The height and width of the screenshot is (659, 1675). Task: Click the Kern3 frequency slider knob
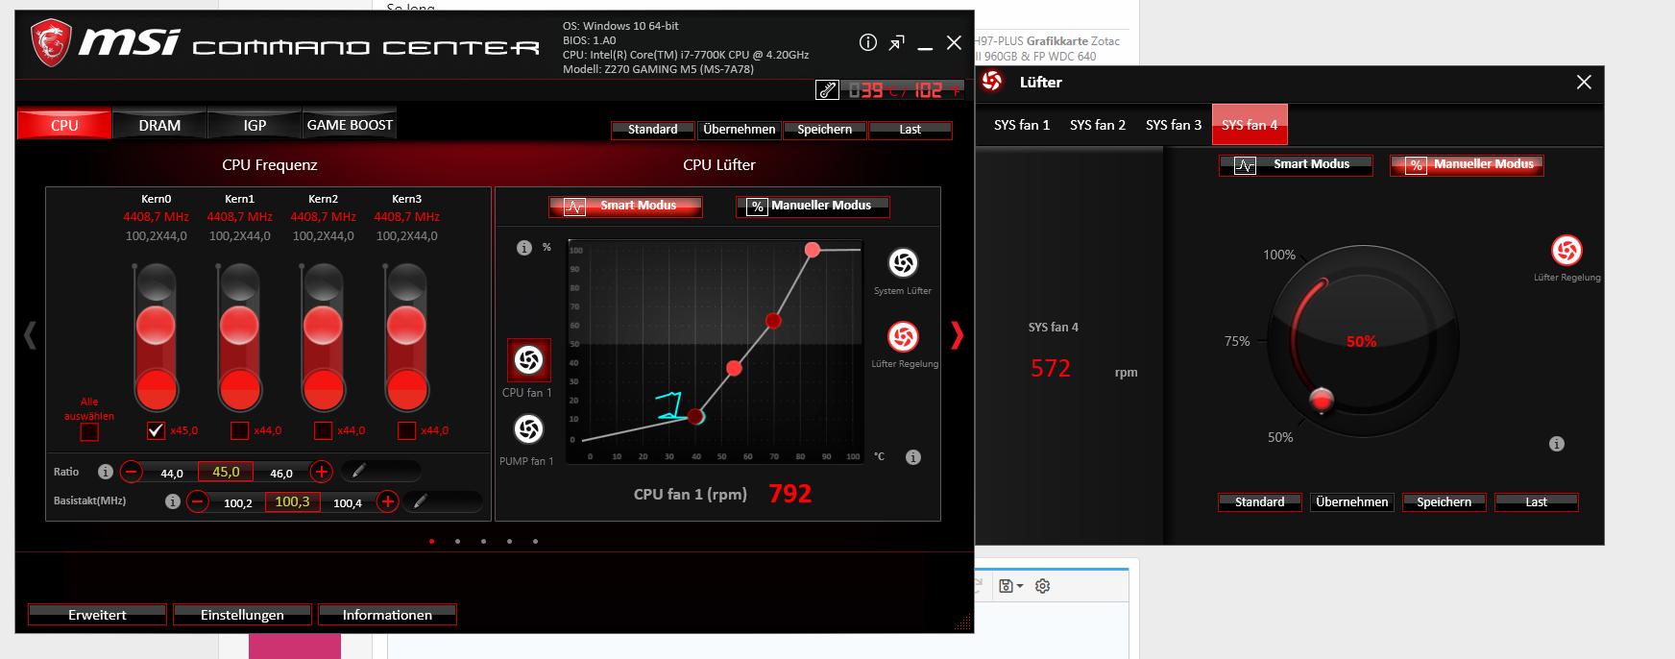pos(406,326)
